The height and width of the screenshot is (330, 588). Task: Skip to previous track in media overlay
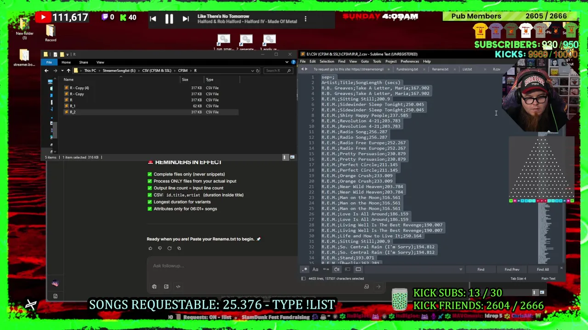(153, 19)
